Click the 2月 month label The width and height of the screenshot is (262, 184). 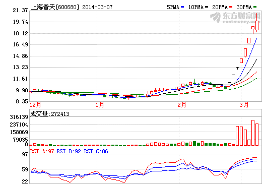(182, 105)
